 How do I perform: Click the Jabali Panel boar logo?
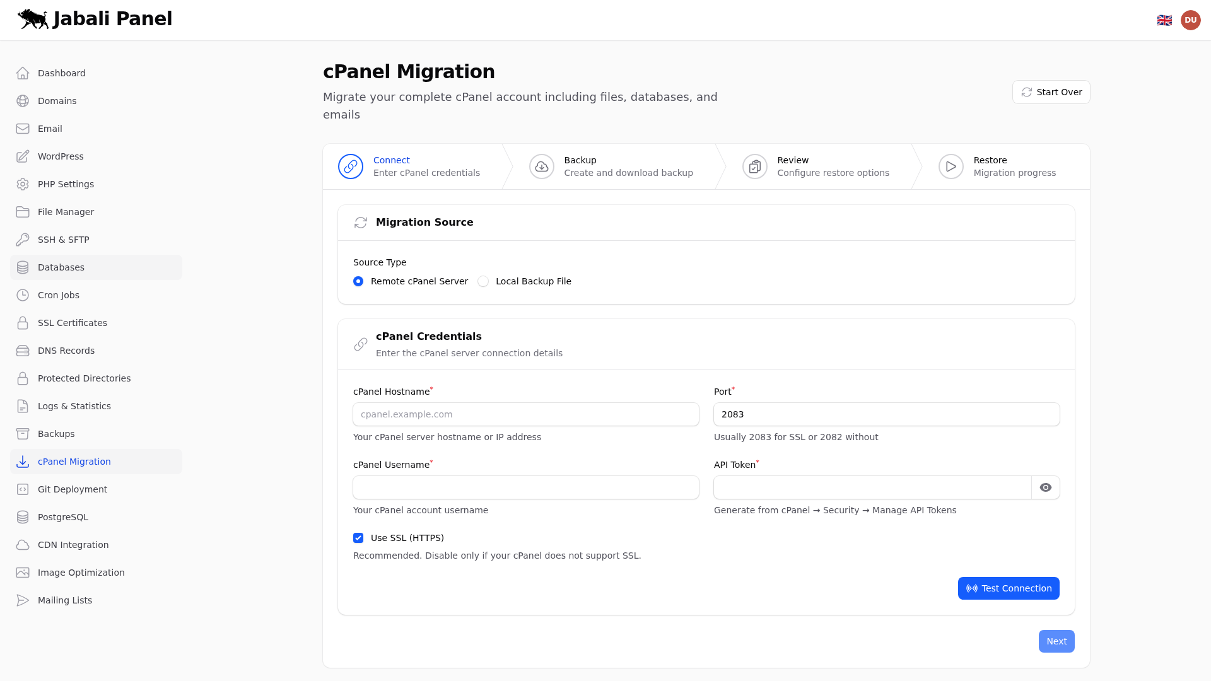pyautogui.click(x=34, y=19)
